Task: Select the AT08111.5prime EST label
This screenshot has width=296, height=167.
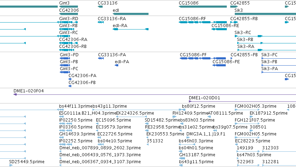Action: click(x=225, y=113)
